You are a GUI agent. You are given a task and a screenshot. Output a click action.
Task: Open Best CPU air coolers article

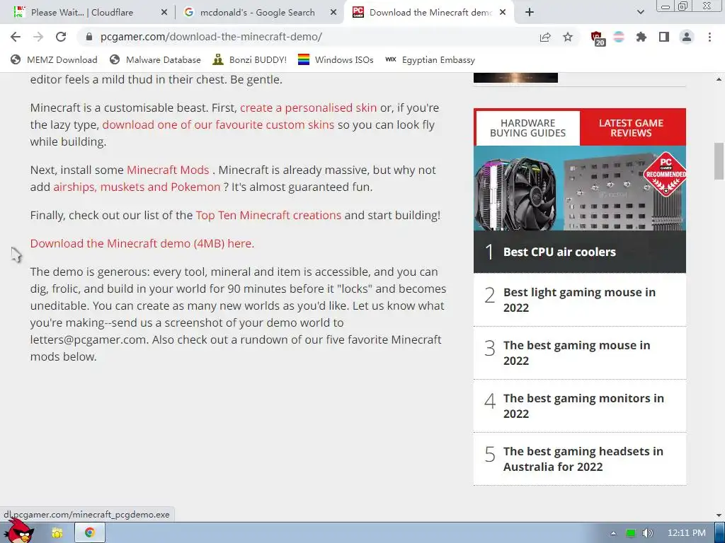click(559, 252)
